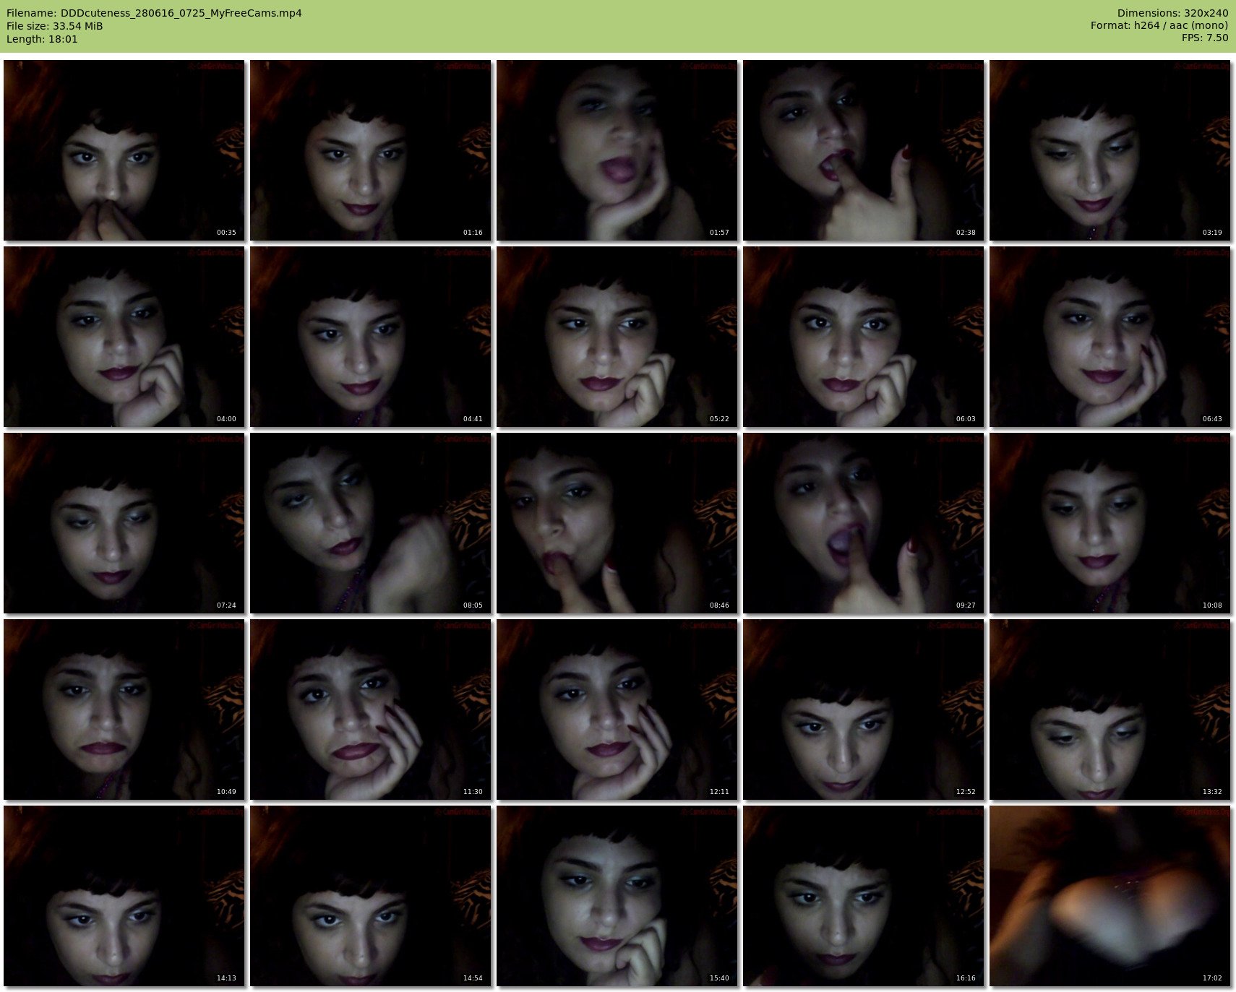Open the thumbnail labeled 10:08
This screenshot has width=1236, height=992.
pyautogui.click(x=1110, y=523)
